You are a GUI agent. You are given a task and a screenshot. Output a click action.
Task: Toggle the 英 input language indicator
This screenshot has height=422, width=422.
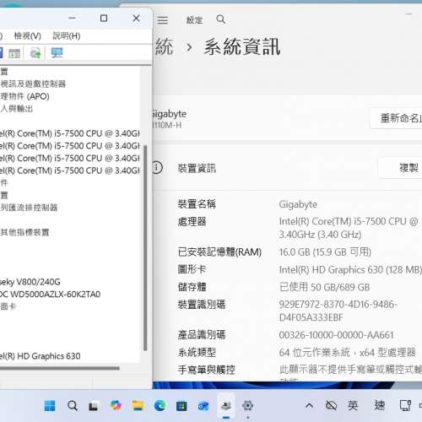(353, 405)
